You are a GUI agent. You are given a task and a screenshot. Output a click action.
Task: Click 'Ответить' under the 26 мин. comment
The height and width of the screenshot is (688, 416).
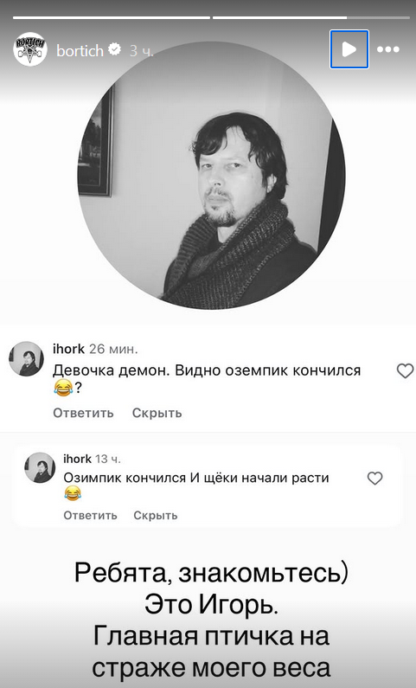(83, 413)
